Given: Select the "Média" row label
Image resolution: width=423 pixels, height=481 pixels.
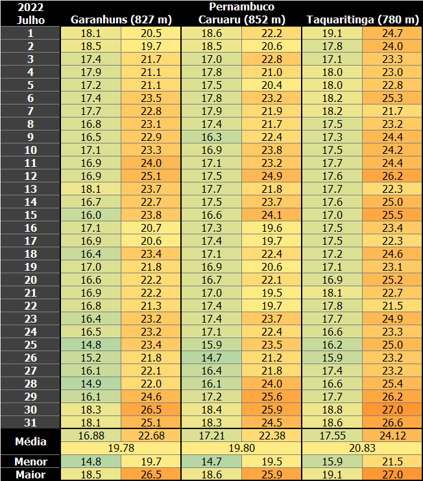Looking at the screenshot, I should 30,442.
